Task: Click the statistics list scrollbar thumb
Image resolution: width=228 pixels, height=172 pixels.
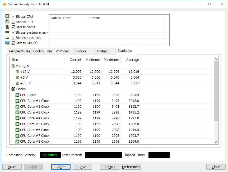Action: [216, 91]
